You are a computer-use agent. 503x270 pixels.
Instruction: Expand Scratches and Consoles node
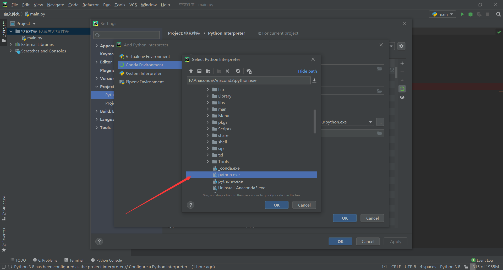click(11, 51)
